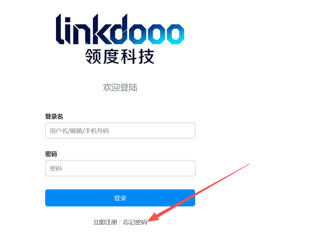Click the cyan final 'o' in the logo
Screen dimensions: 312x240
[x=175, y=34]
